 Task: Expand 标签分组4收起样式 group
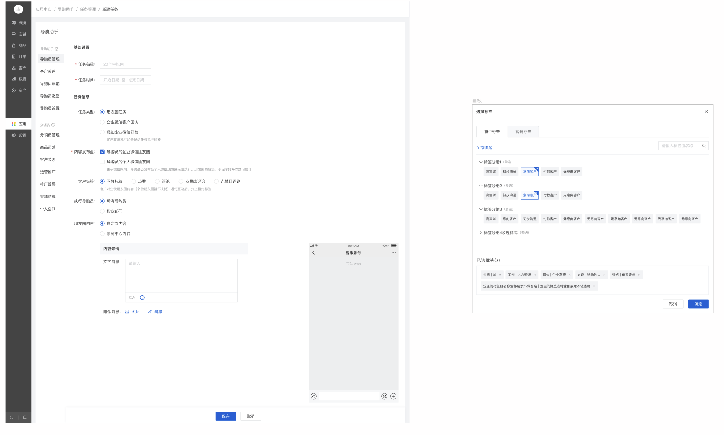click(481, 233)
